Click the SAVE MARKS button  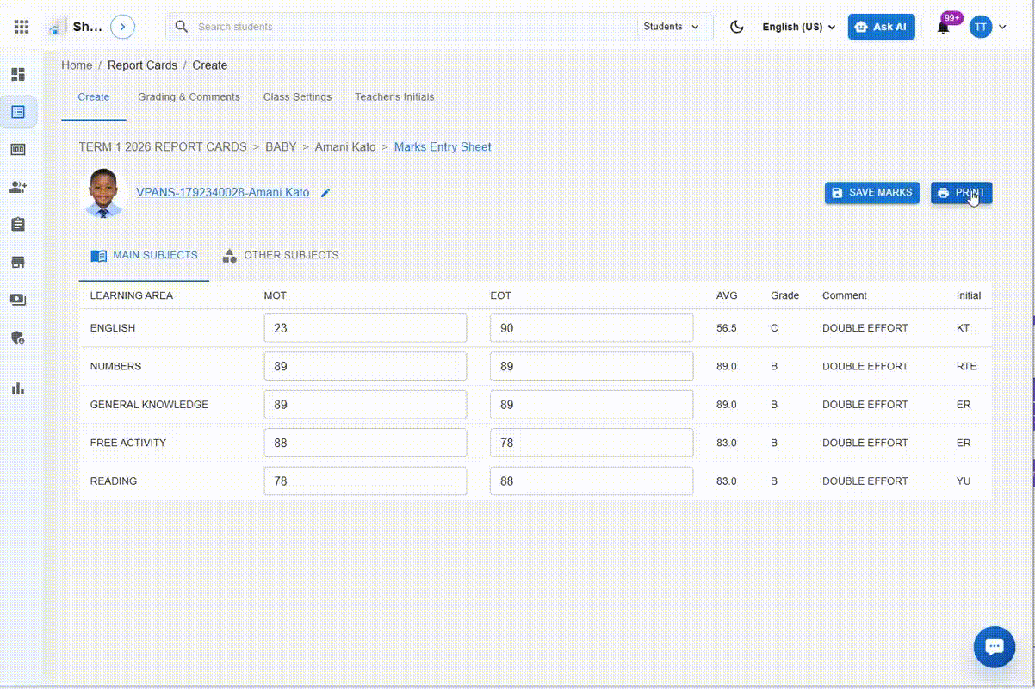click(x=872, y=193)
